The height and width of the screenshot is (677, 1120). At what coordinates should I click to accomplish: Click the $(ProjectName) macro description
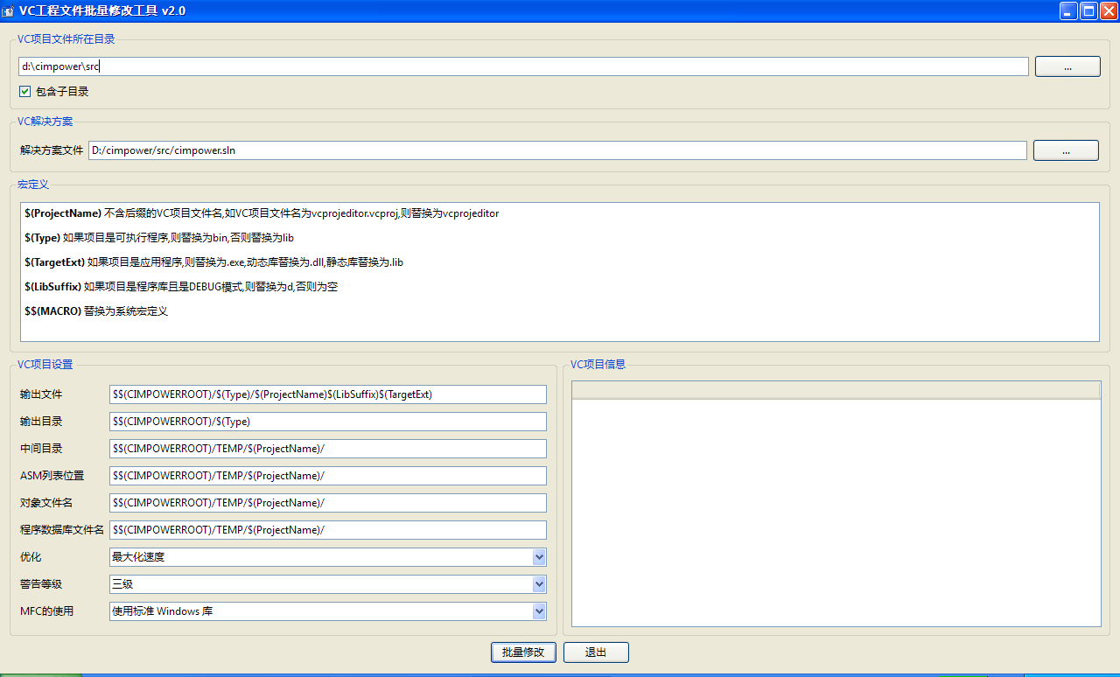tap(262, 213)
